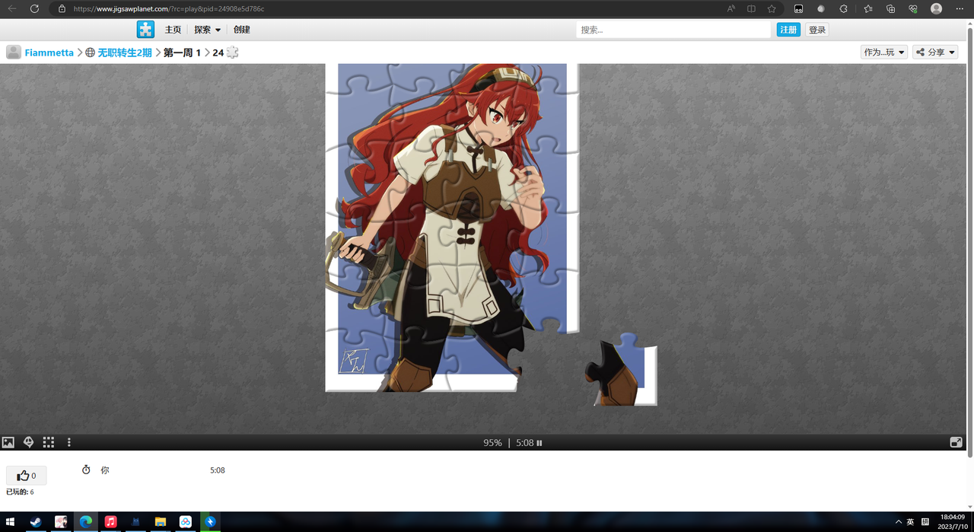This screenshot has width=974, height=532.
Task: Click the loose puzzle piece
Action: click(x=620, y=370)
